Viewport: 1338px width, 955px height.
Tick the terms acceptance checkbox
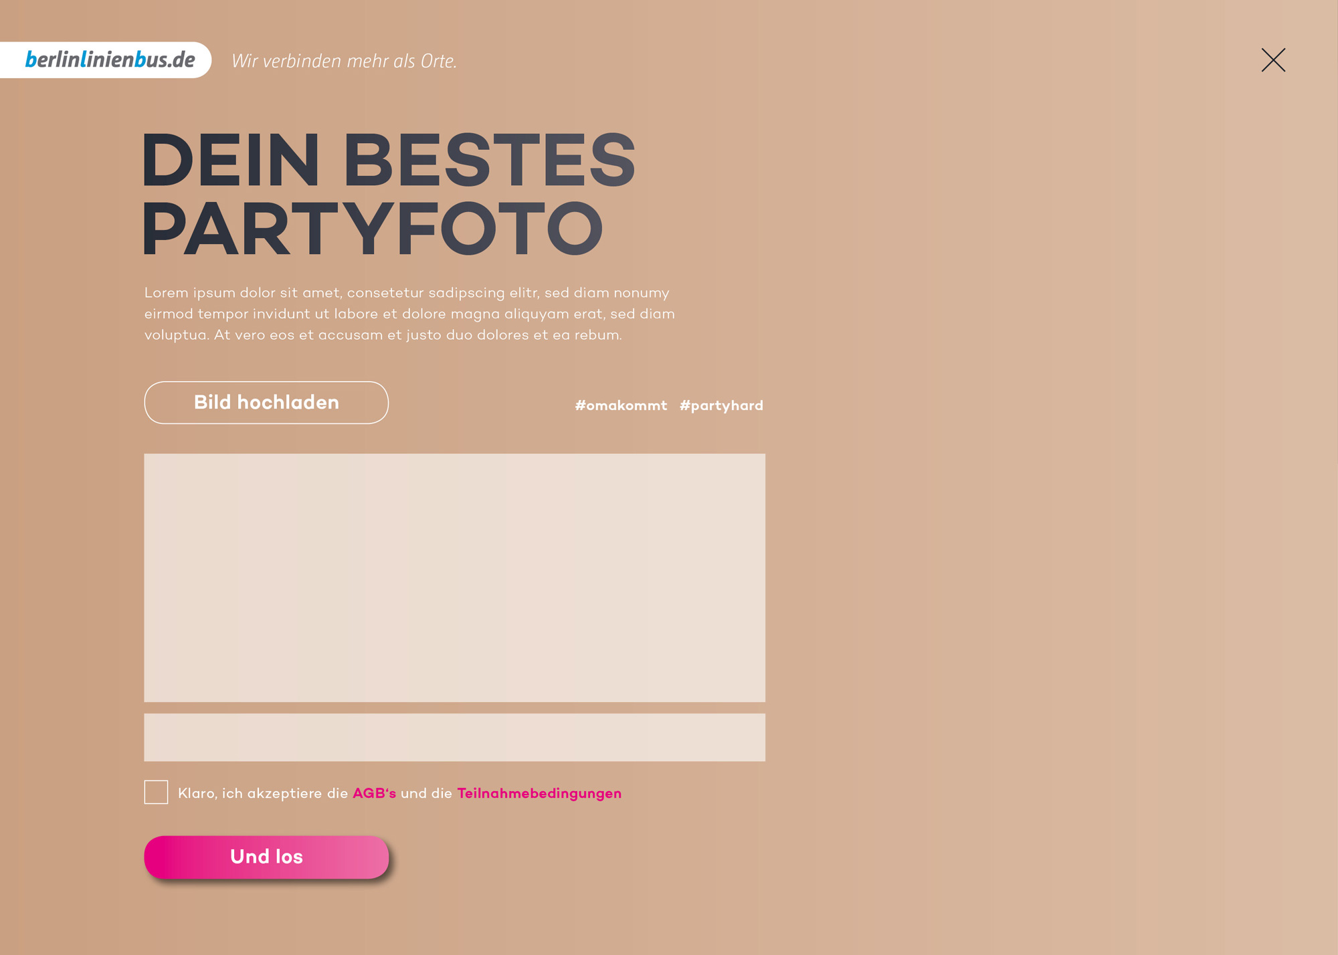[156, 792]
